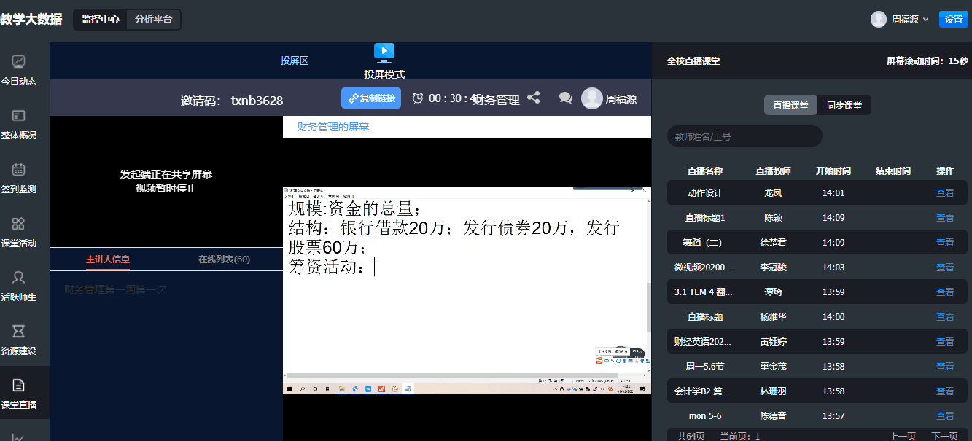Select the 同步课堂 tab

844,105
